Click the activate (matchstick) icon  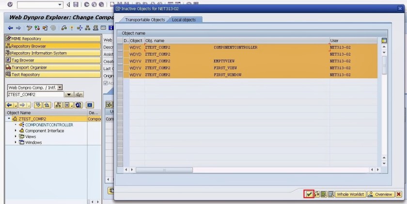tap(72, 28)
